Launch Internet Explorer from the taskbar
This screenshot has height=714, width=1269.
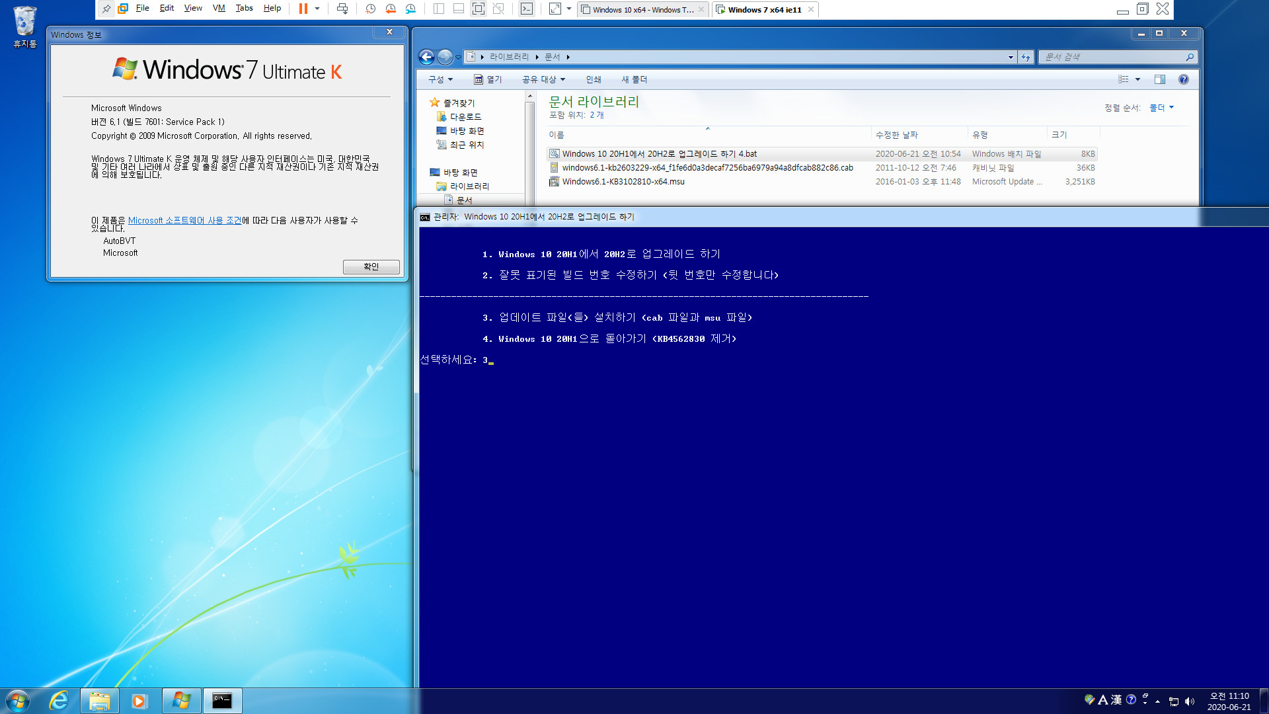click(59, 701)
